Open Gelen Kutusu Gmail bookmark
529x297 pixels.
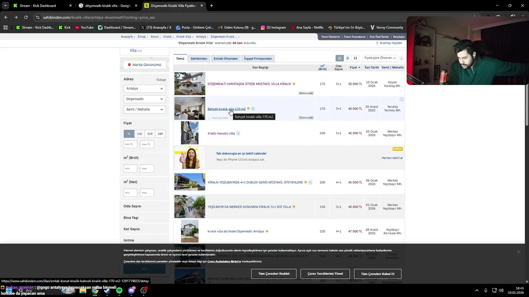pos(237,28)
